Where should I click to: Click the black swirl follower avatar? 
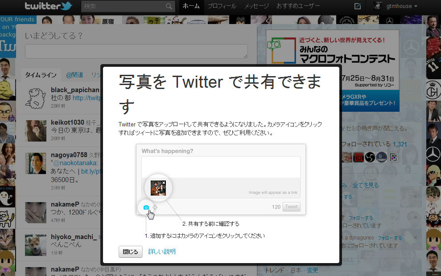[370, 157]
